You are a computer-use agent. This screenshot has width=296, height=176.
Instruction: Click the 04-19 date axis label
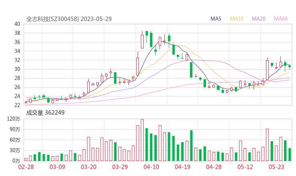point(182,167)
